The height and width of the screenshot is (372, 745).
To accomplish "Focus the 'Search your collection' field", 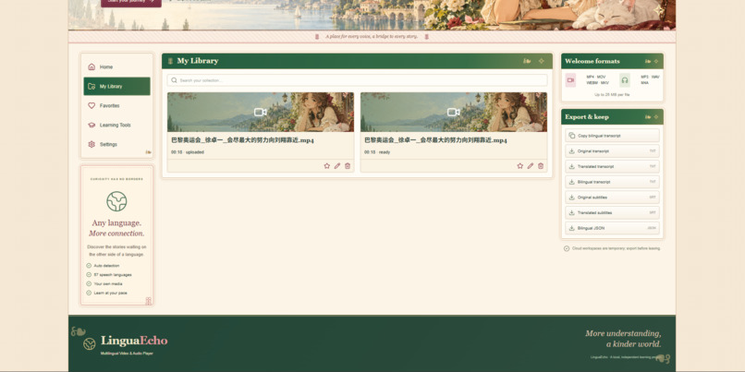I will click(357, 80).
